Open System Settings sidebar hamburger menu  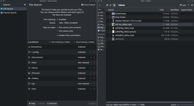(25, 5)
